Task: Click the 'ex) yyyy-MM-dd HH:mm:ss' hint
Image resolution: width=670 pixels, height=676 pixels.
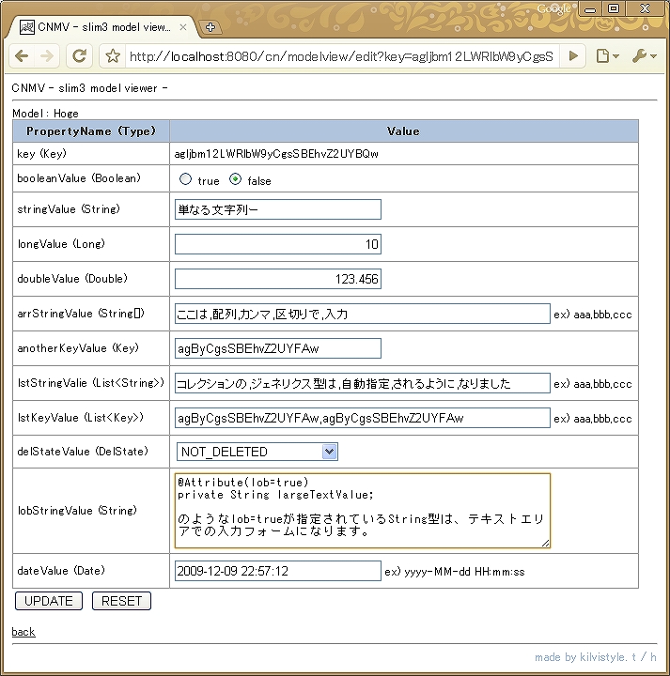Action: click(x=455, y=572)
